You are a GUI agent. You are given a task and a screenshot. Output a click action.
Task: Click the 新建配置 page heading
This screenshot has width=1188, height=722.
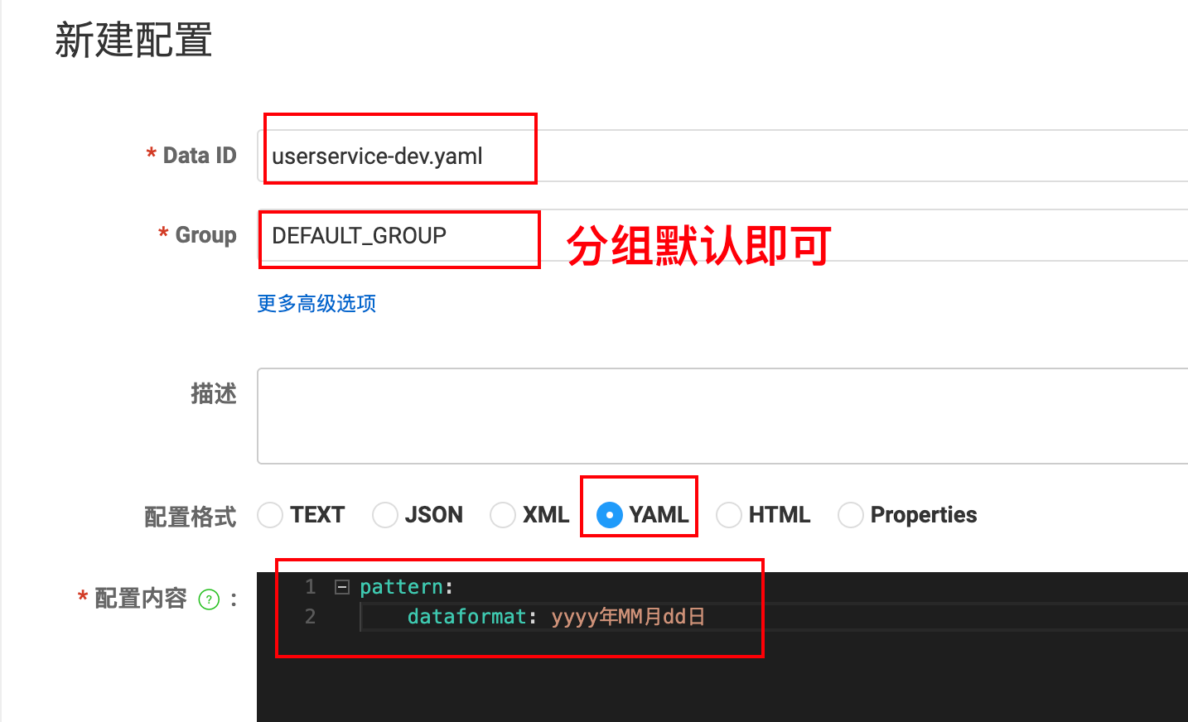[133, 40]
